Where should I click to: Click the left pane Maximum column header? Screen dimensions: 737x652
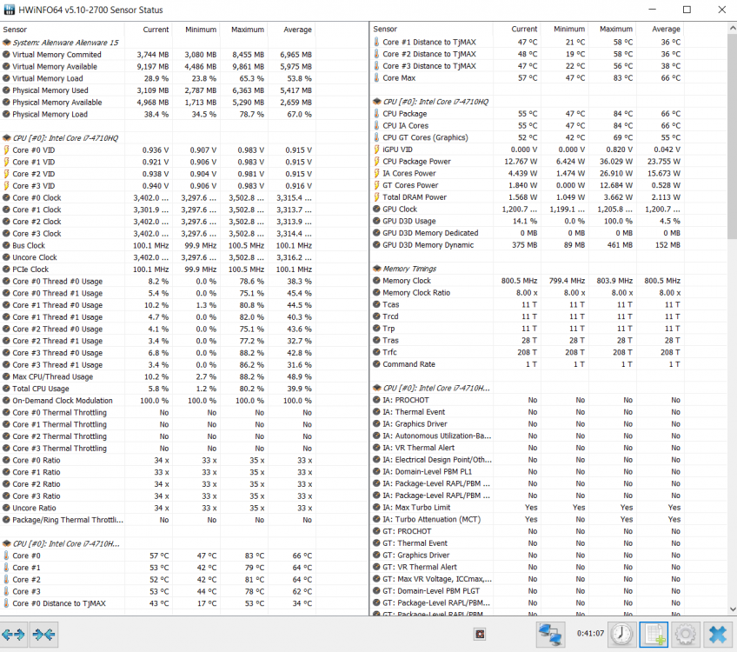(x=247, y=29)
